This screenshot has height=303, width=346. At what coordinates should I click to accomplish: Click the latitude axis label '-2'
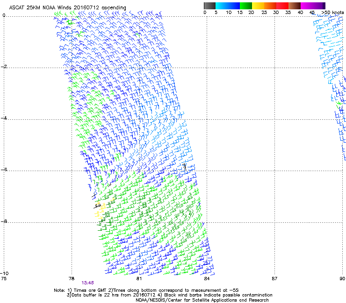[4, 67]
